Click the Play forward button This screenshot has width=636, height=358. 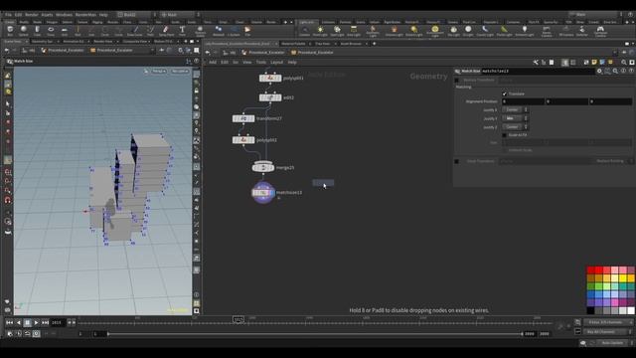pos(36,322)
